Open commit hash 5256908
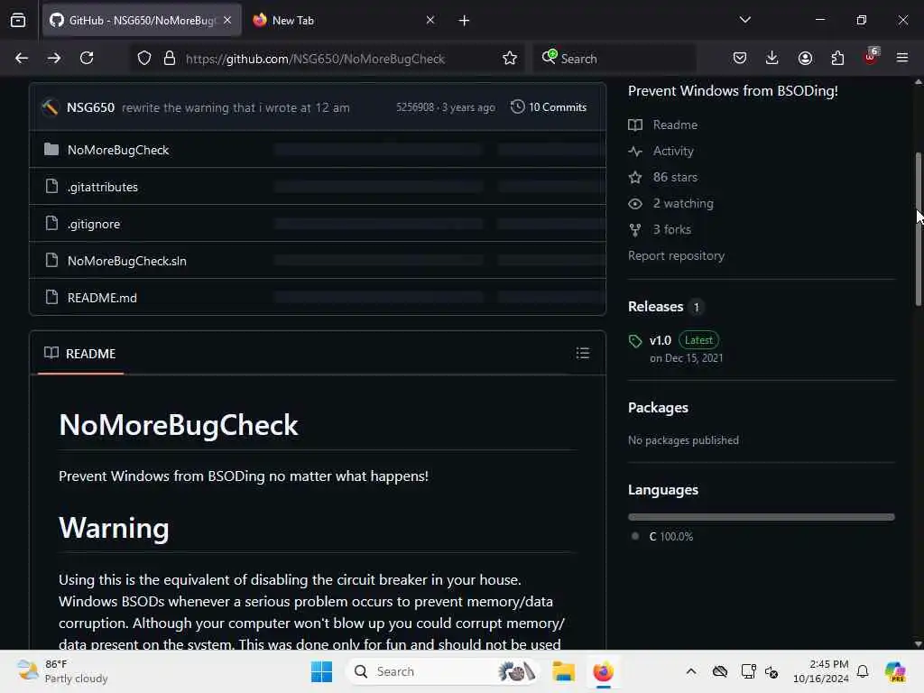 click(x=415, y=107)
